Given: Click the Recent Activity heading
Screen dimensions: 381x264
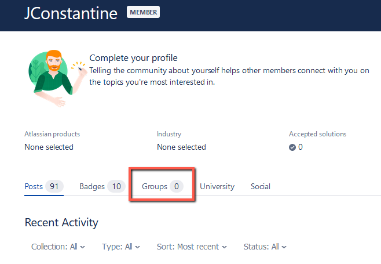Looking at the screenshot, I should [x=61, y=223].
